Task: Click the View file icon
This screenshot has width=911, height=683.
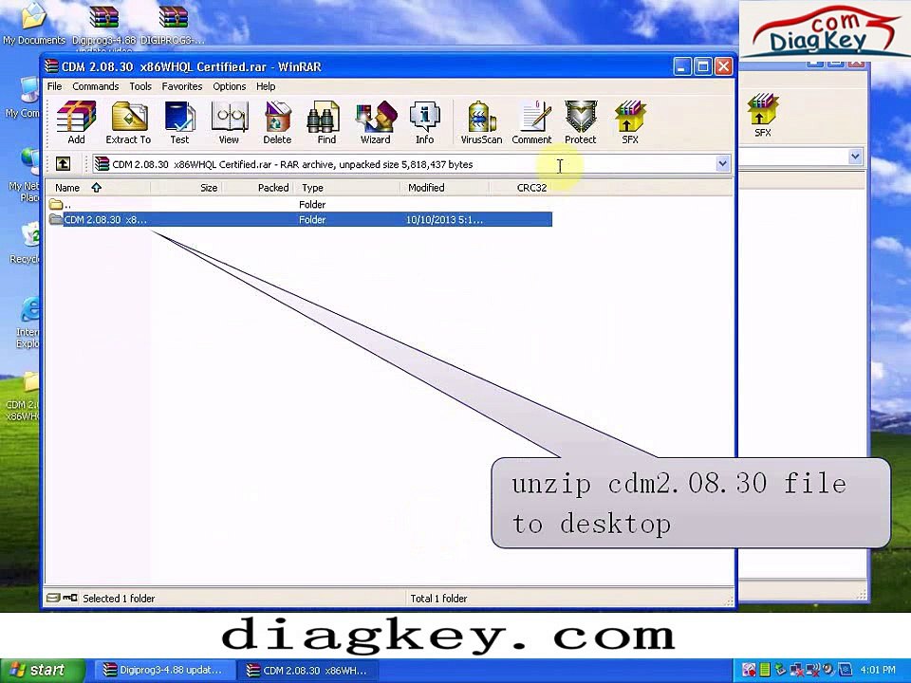Action: click(229, 122)
